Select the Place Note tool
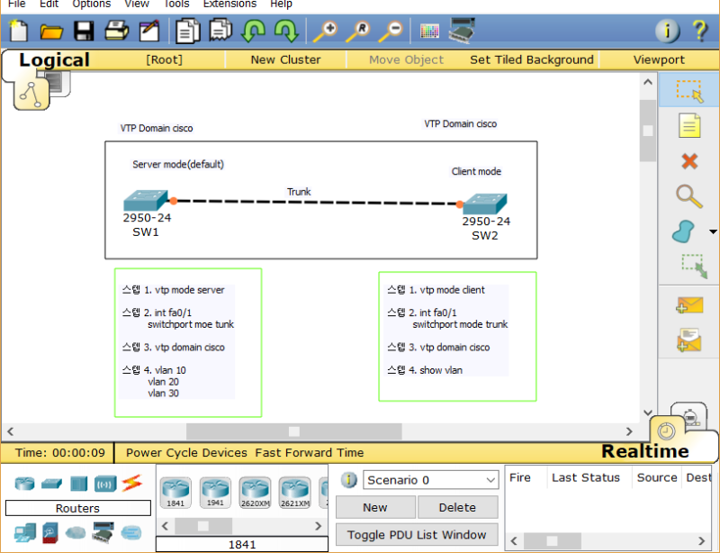The height and width of the screenshot is (553, 720). click(688, 126)
